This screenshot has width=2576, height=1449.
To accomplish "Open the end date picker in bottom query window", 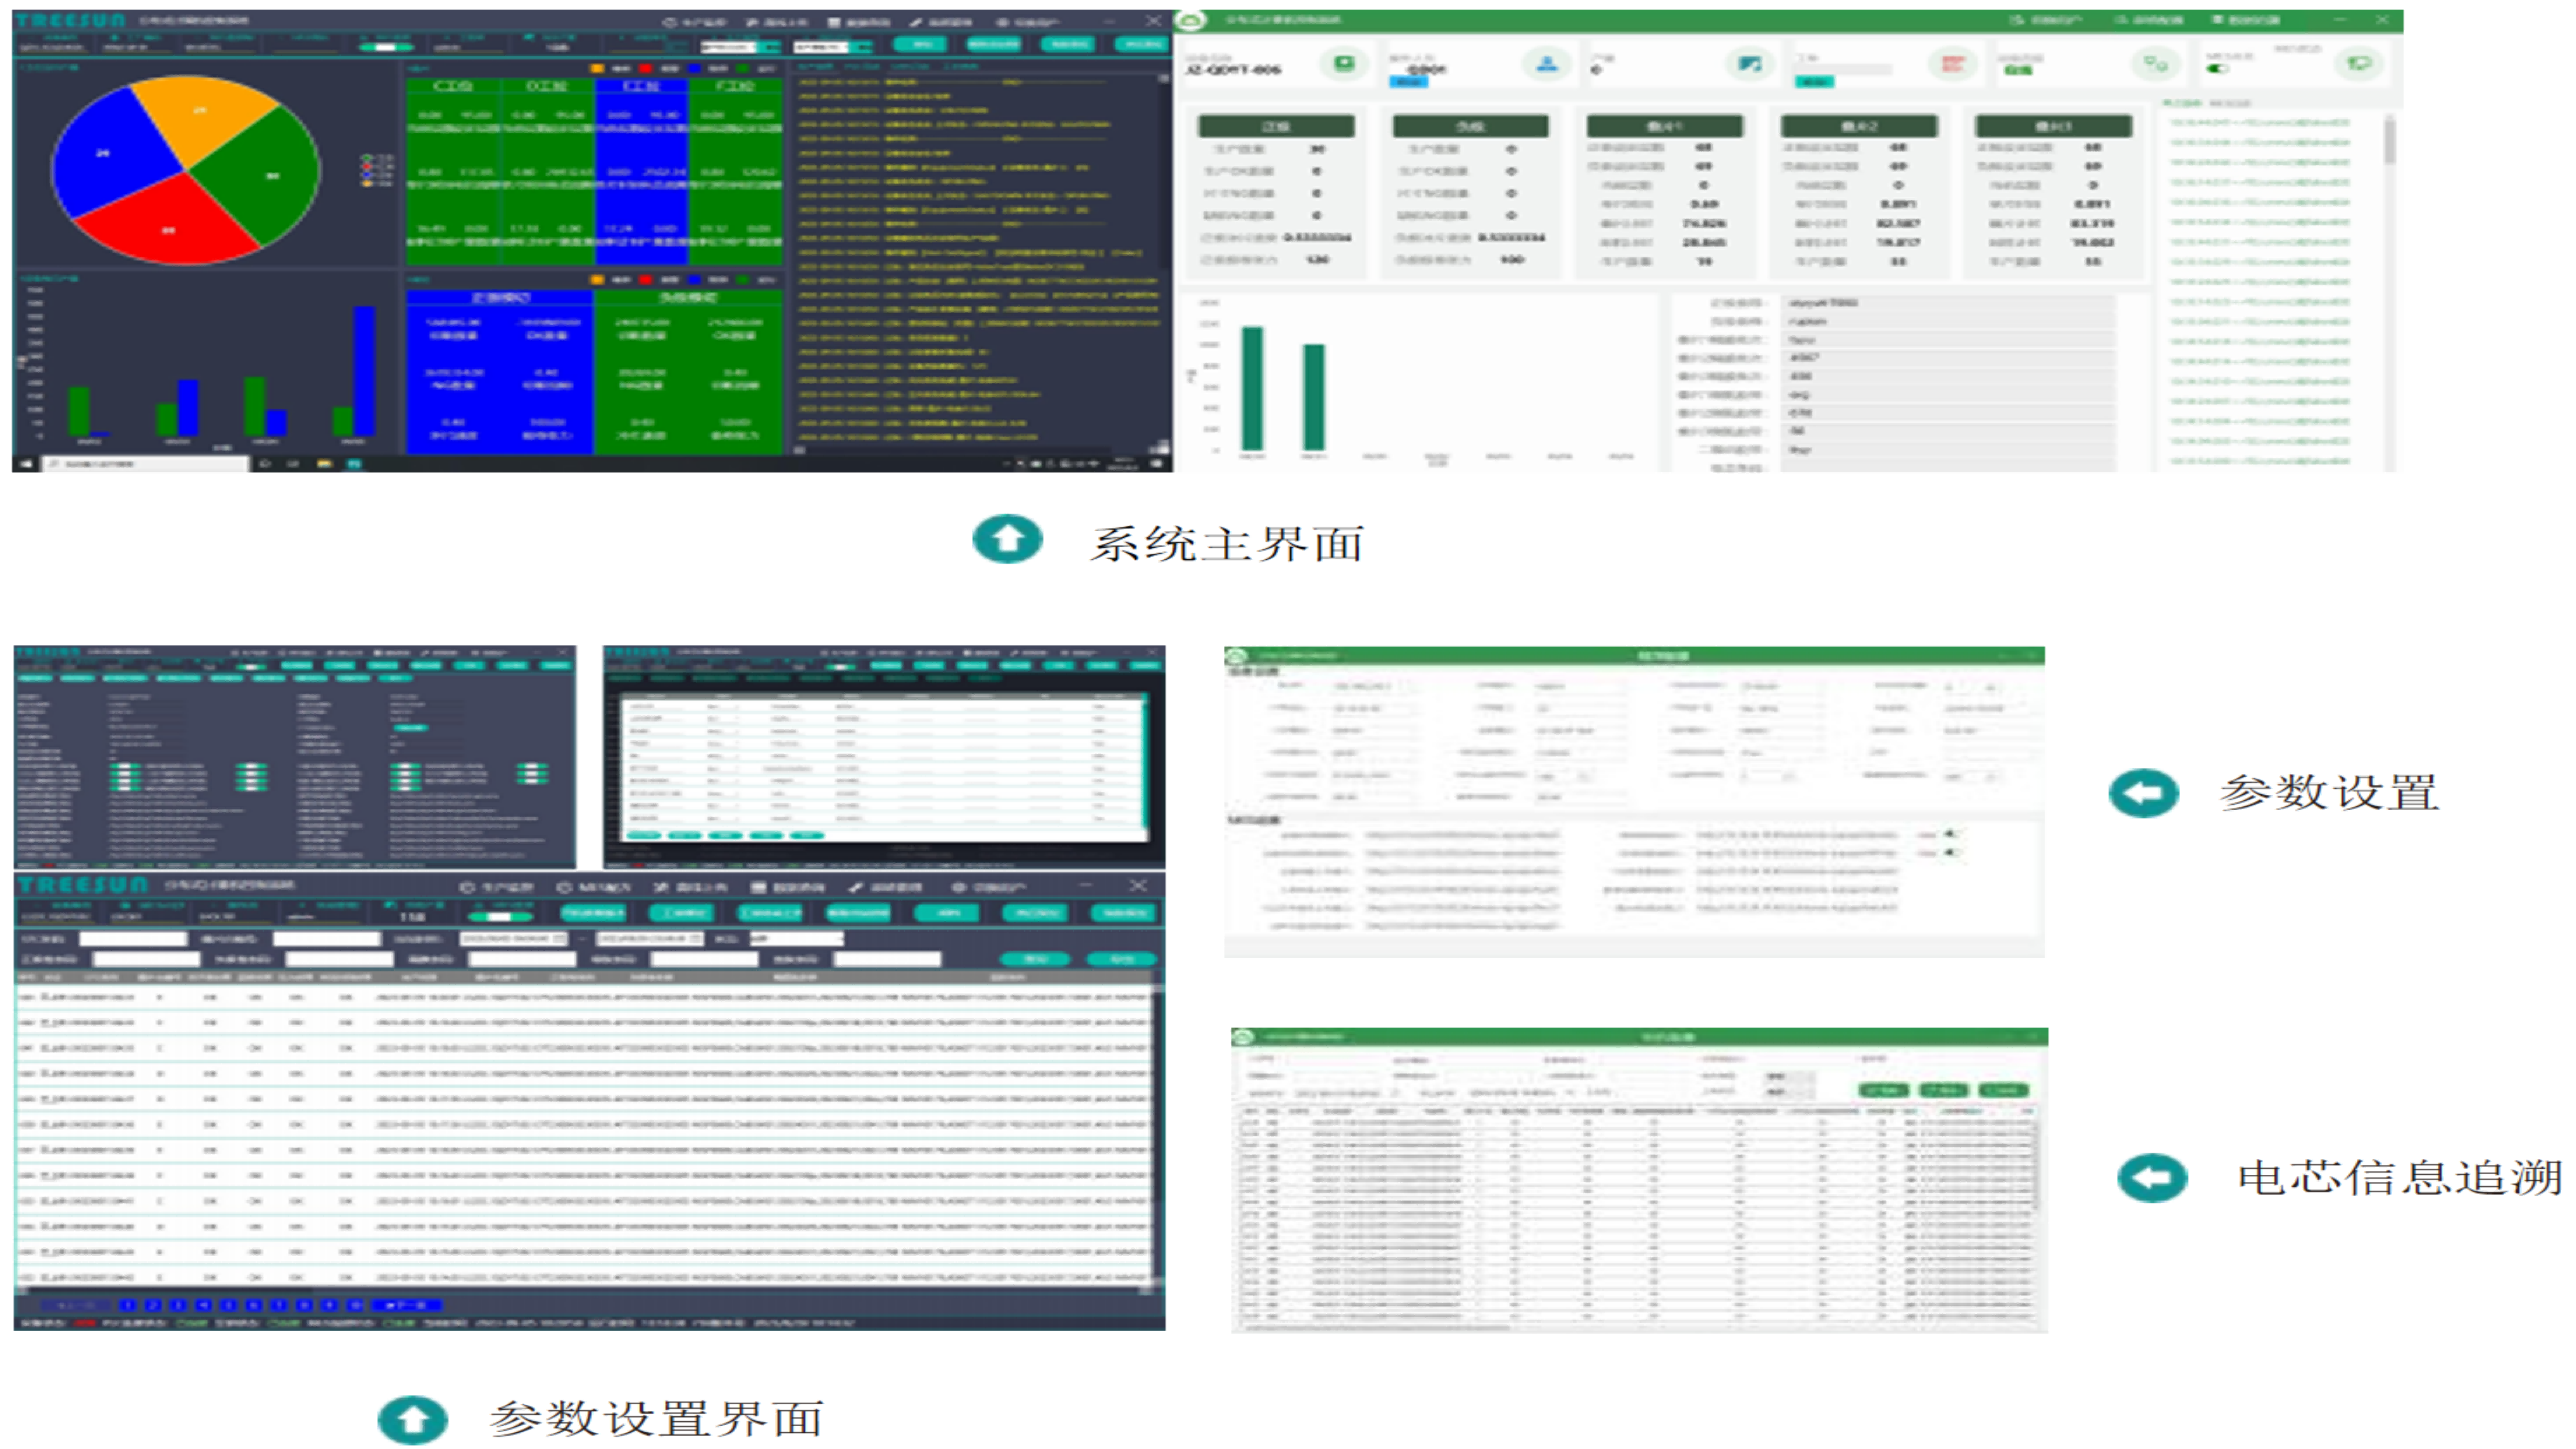I will (x=650, y=939).
